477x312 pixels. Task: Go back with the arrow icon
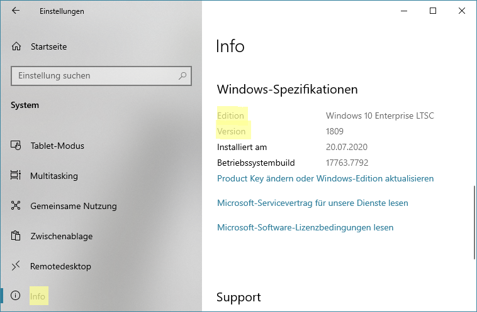pos(16,11)
